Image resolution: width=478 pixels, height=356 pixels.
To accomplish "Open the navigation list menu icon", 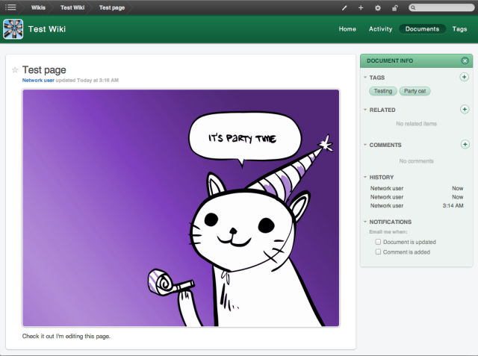I will click(x=10, y=7).
